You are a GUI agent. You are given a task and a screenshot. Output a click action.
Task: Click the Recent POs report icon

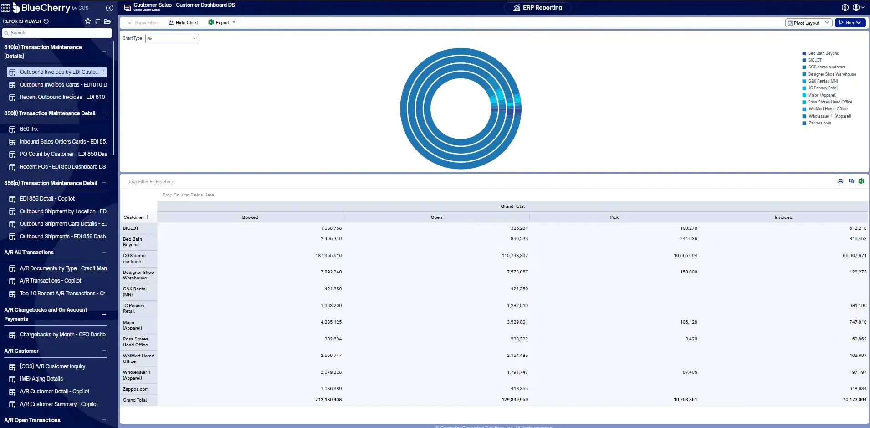pyautogui.click(x=12, y=167)
